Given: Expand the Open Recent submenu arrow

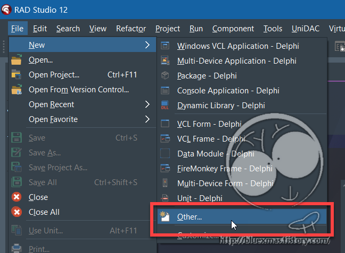Looking at the screenshot, I should tap(147, 104).
